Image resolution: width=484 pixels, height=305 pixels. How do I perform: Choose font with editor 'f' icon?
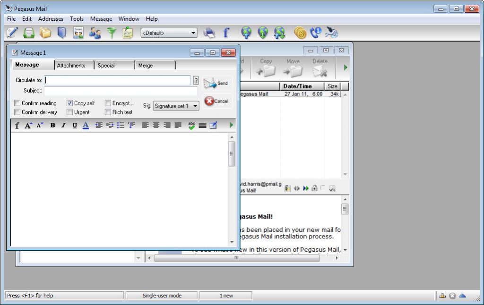[17, 126]
